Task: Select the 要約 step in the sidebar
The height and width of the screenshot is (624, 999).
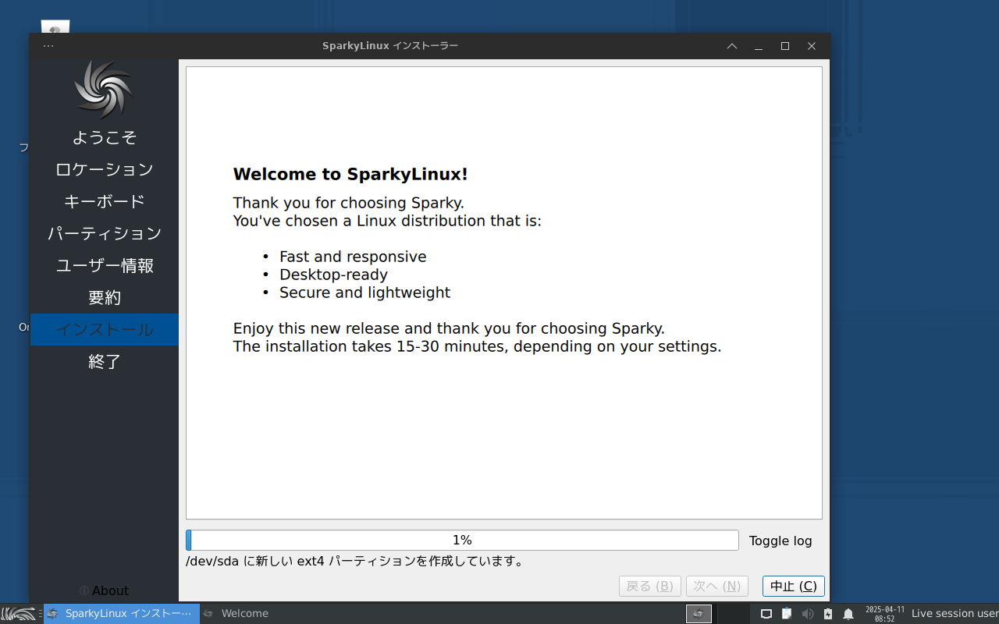Action: tap(105, 297)
